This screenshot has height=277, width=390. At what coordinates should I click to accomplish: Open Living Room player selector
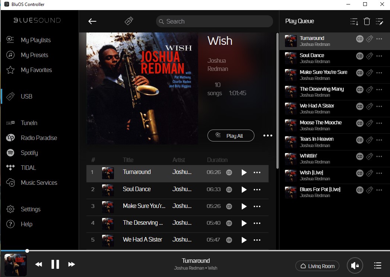(317, 266)
